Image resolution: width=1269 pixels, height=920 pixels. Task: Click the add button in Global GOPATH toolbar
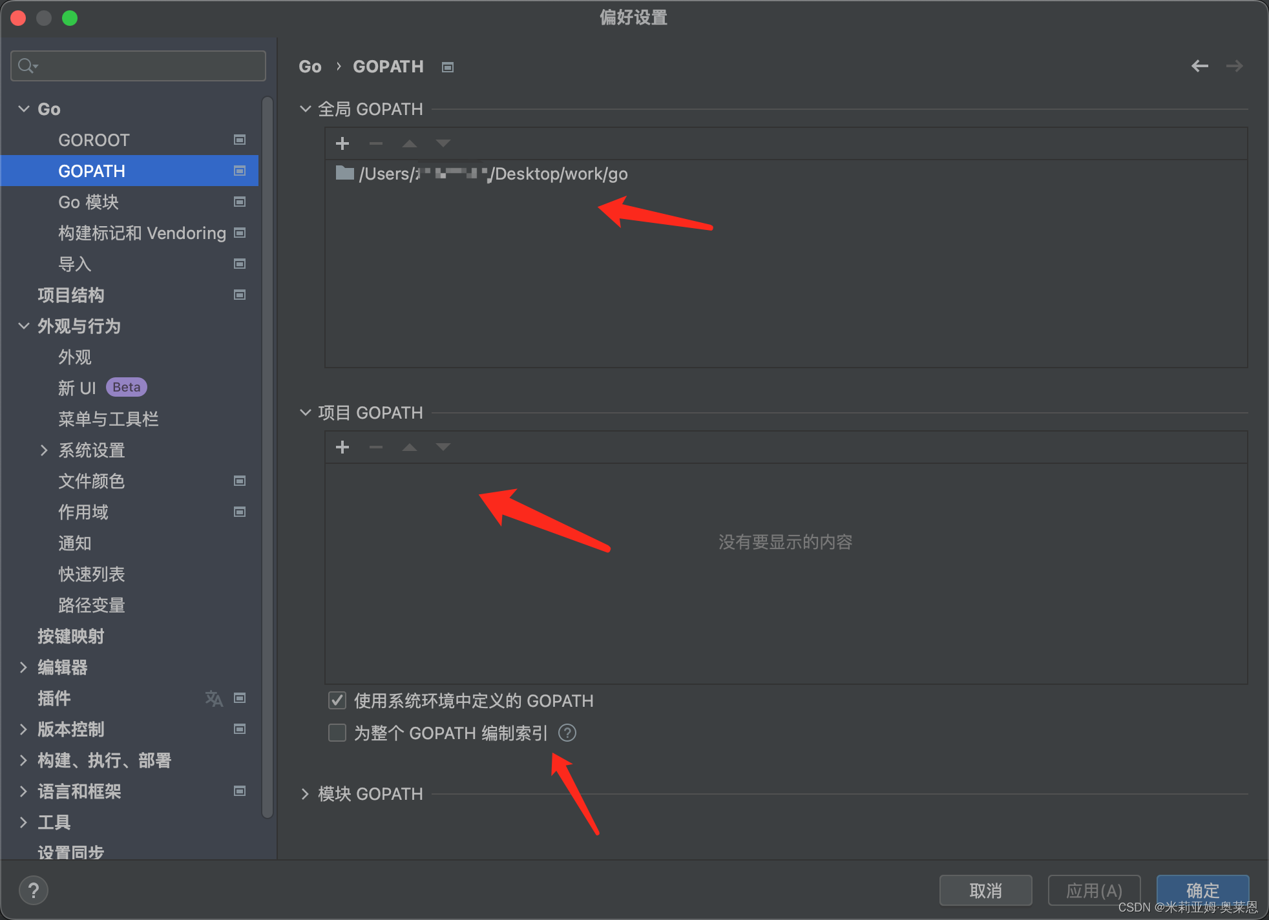coord(342,143)
